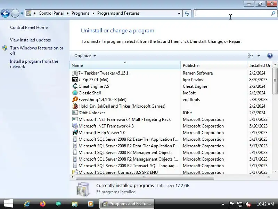This screenshot has height=209, width=278.
Task: Click the SQL Server 2008 R2 Management Objects icon
Action: coord(75,152)
